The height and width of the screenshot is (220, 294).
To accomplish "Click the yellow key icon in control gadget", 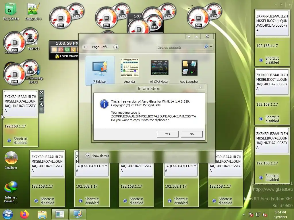I will (73, 50).
